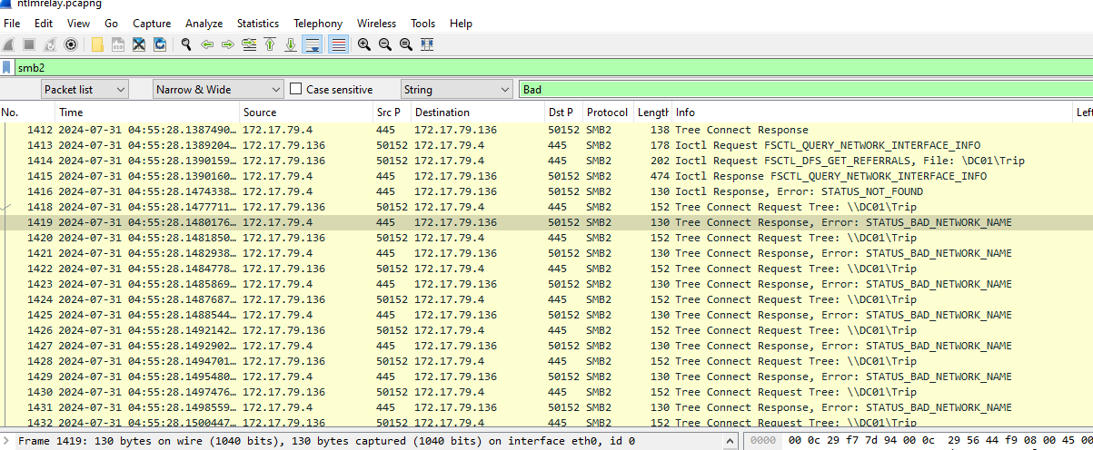Open the String search type dropdown
This screenshot has width=1093, height=450.
tap(457, 89)
